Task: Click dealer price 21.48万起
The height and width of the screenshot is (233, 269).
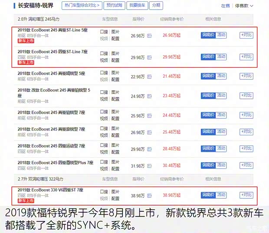Action: tap(171, 76)
